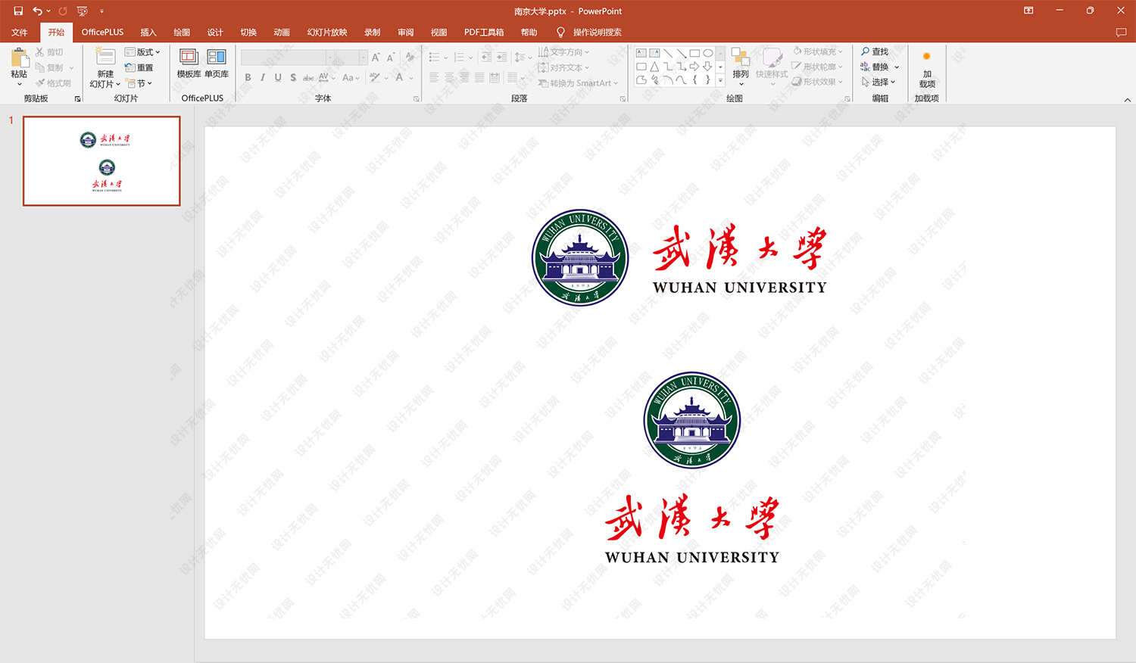Screen dimensions: 1136x663
Task: Pick the right arrow shape
Action: (694, 67)
